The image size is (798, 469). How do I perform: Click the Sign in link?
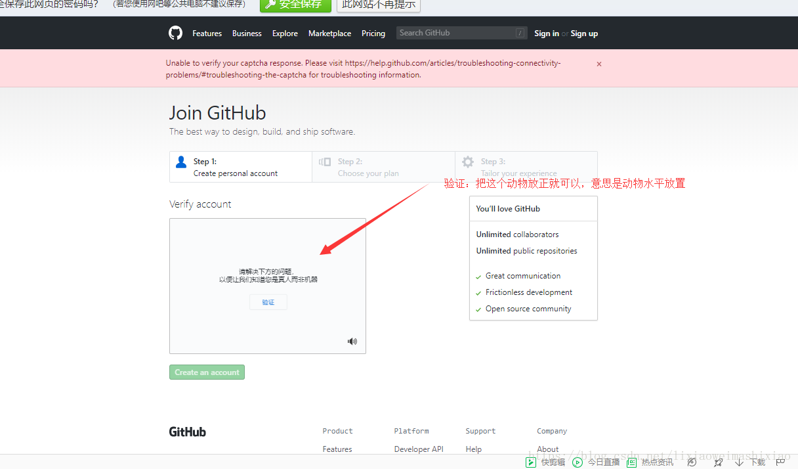[x=547, y=33]
